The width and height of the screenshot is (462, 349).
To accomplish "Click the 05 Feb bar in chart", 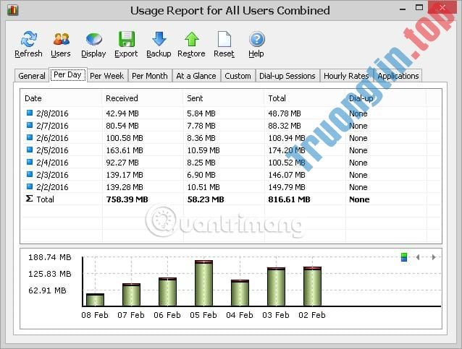I will [203, 283].
